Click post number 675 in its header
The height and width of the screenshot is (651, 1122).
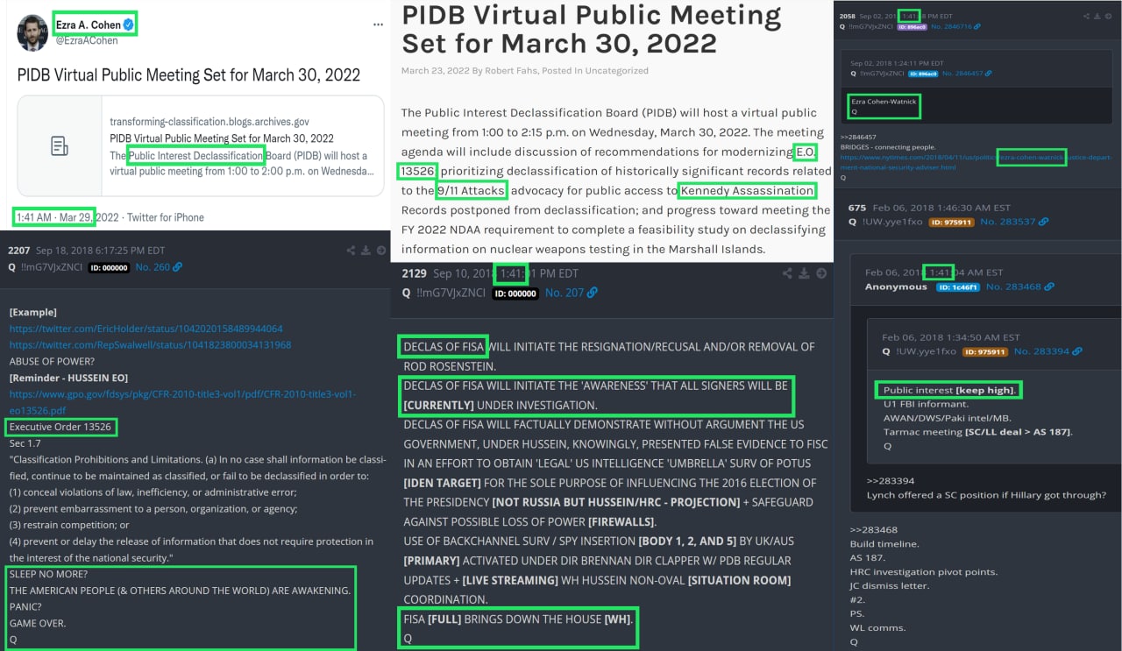coord(857,208)
